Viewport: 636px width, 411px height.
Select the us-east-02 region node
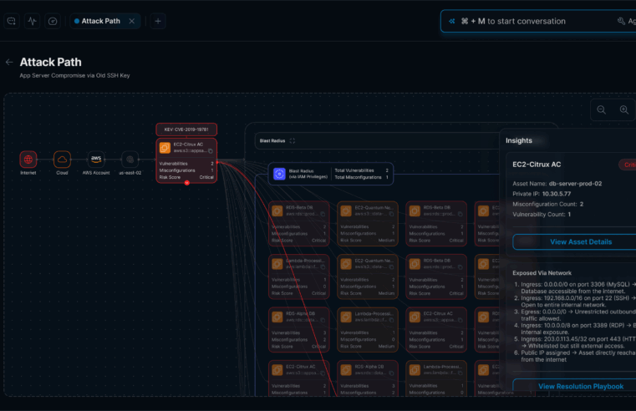pos(130,160)
